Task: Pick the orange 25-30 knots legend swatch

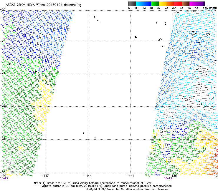Action: pos(170,4)
